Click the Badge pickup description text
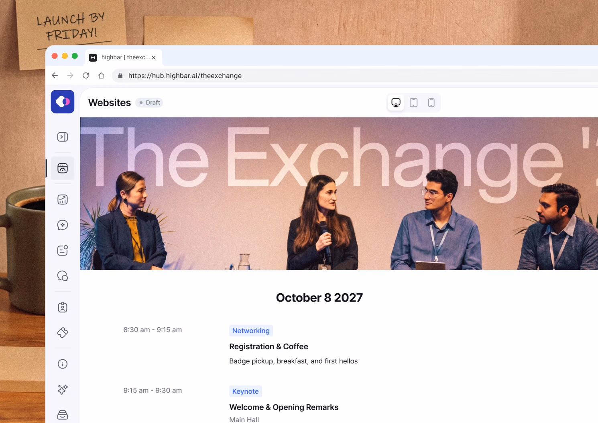Screen dimensions: 598x423 (x=293, y=361)
